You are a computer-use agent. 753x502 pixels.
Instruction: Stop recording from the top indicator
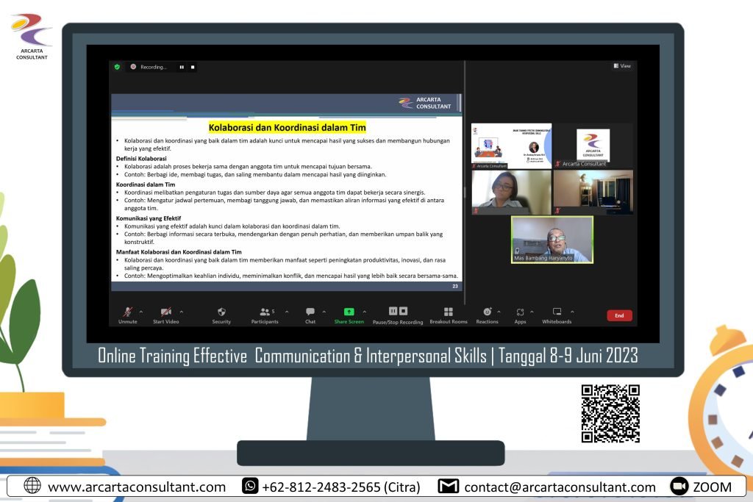(193, 67)
